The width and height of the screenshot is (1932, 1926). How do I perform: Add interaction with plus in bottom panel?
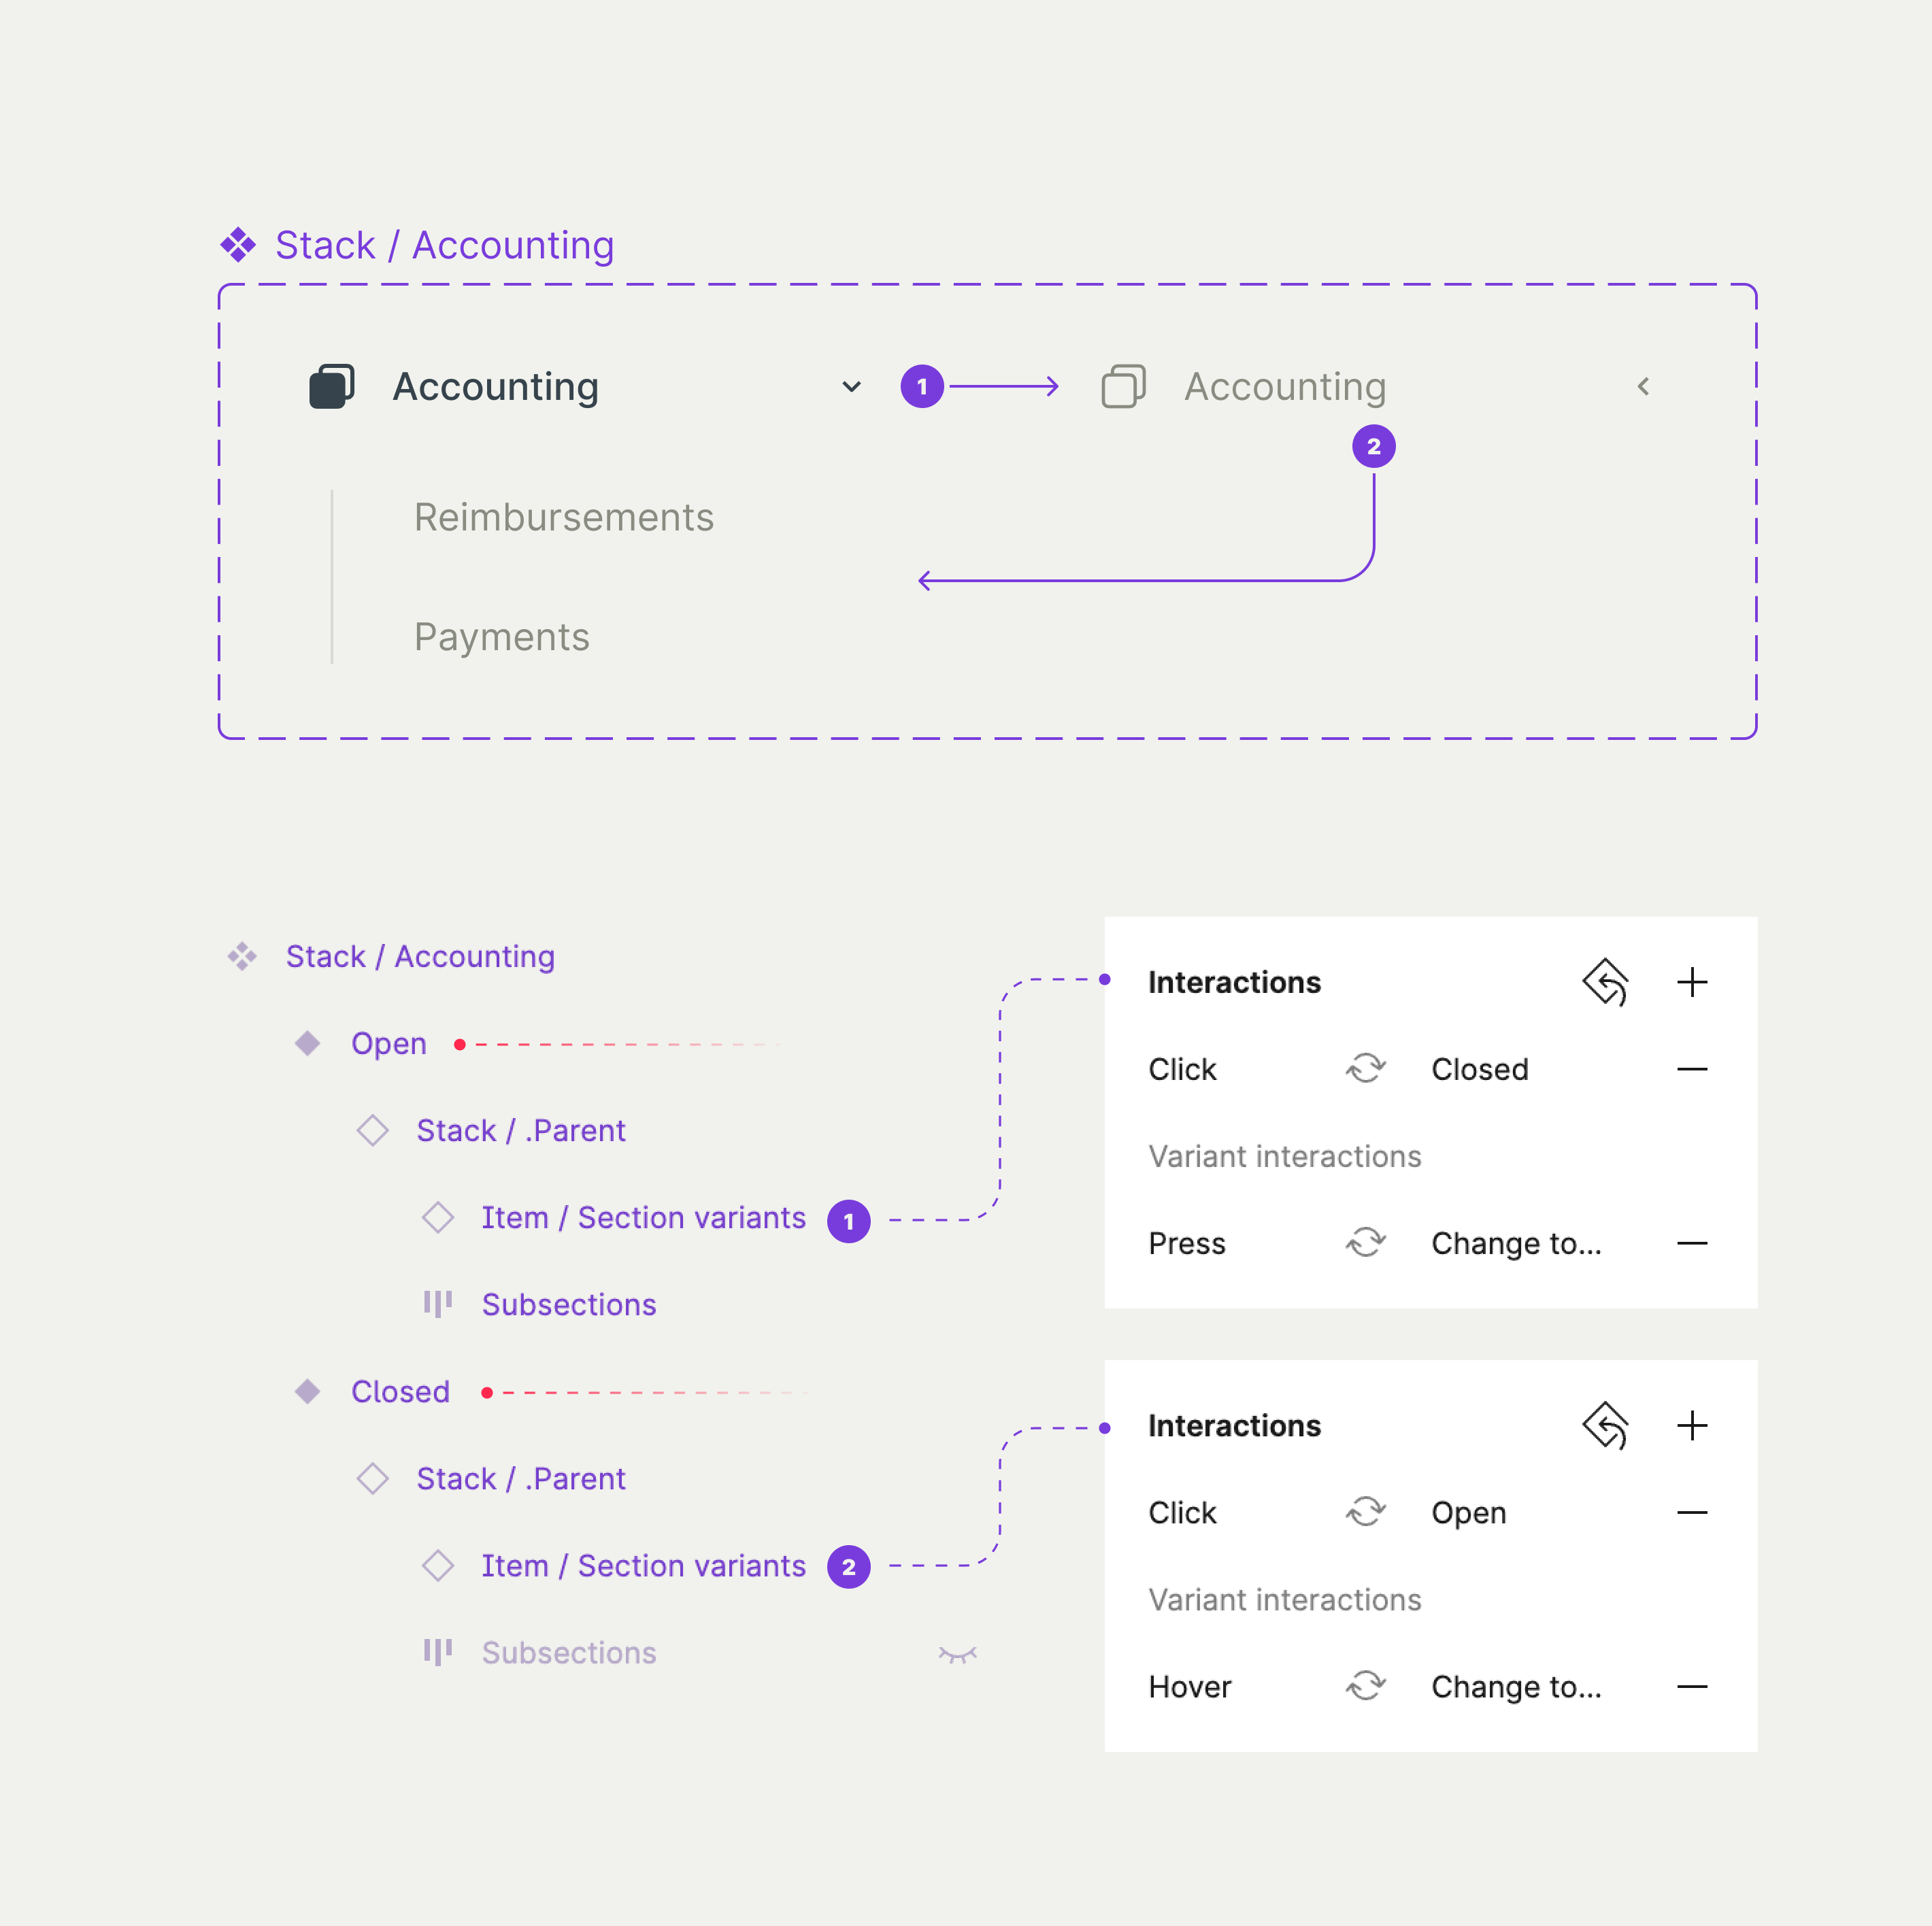(1692, 1425)
